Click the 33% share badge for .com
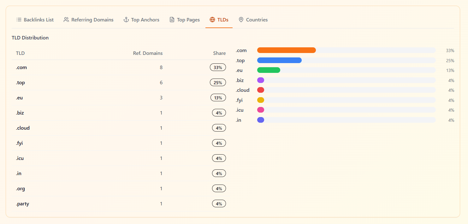This screenshot has height=224, width=468. (x=218, y=67)
